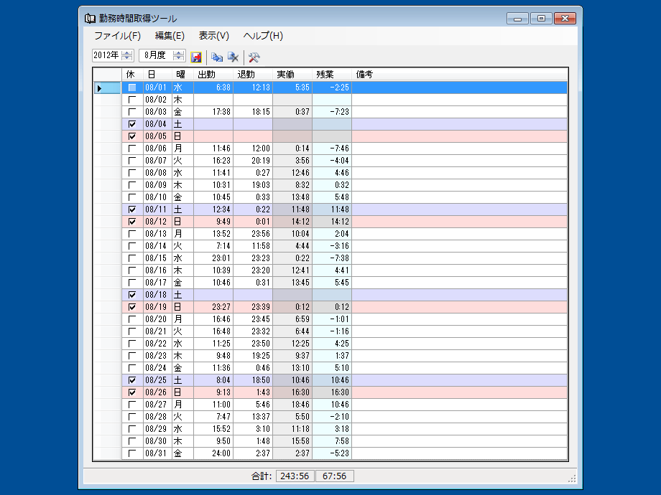Click the 備考 cell for 08/13

point(459,234)
